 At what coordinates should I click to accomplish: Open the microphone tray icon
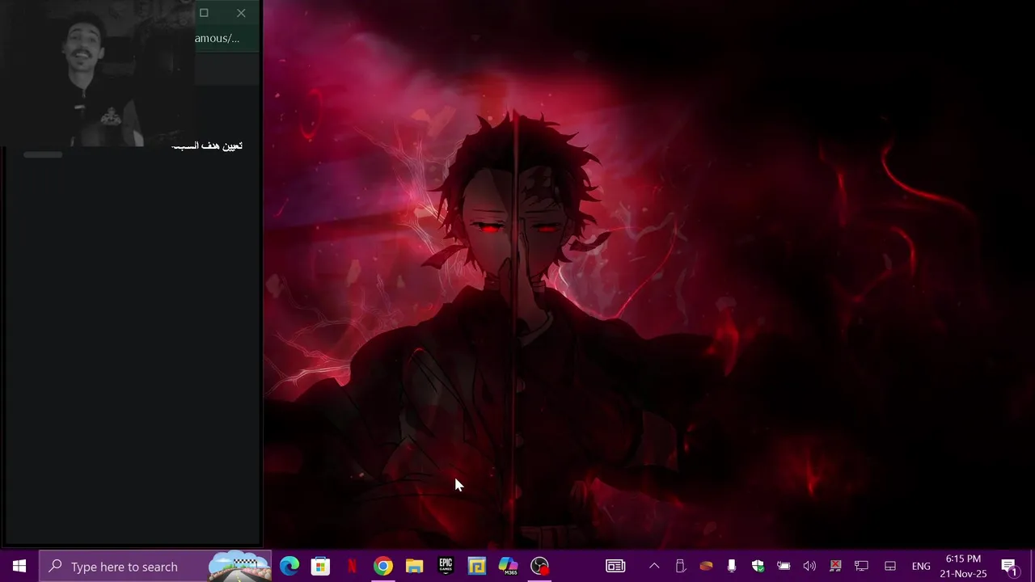point(732,567)
